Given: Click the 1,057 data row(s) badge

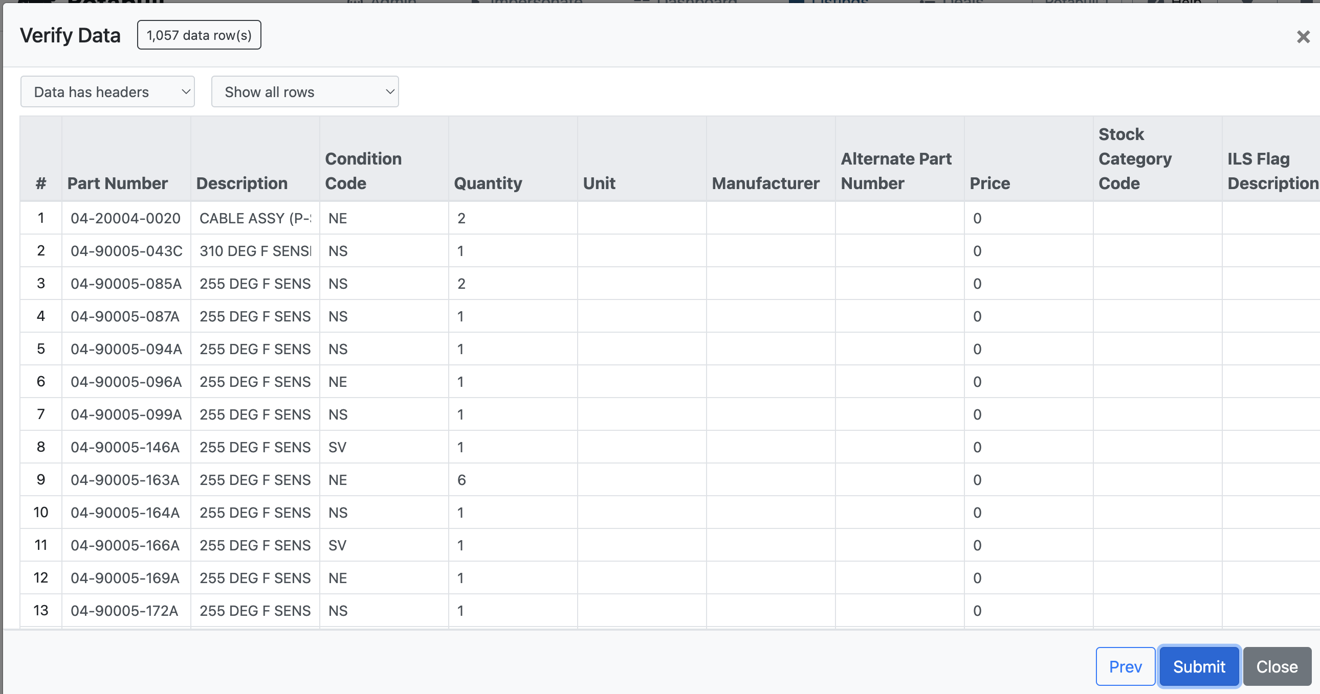Looking at the screenshot, I should click(199, 35).
